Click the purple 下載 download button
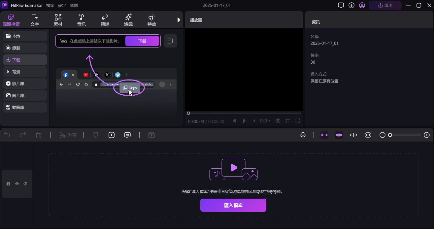 tap(142, 41)
